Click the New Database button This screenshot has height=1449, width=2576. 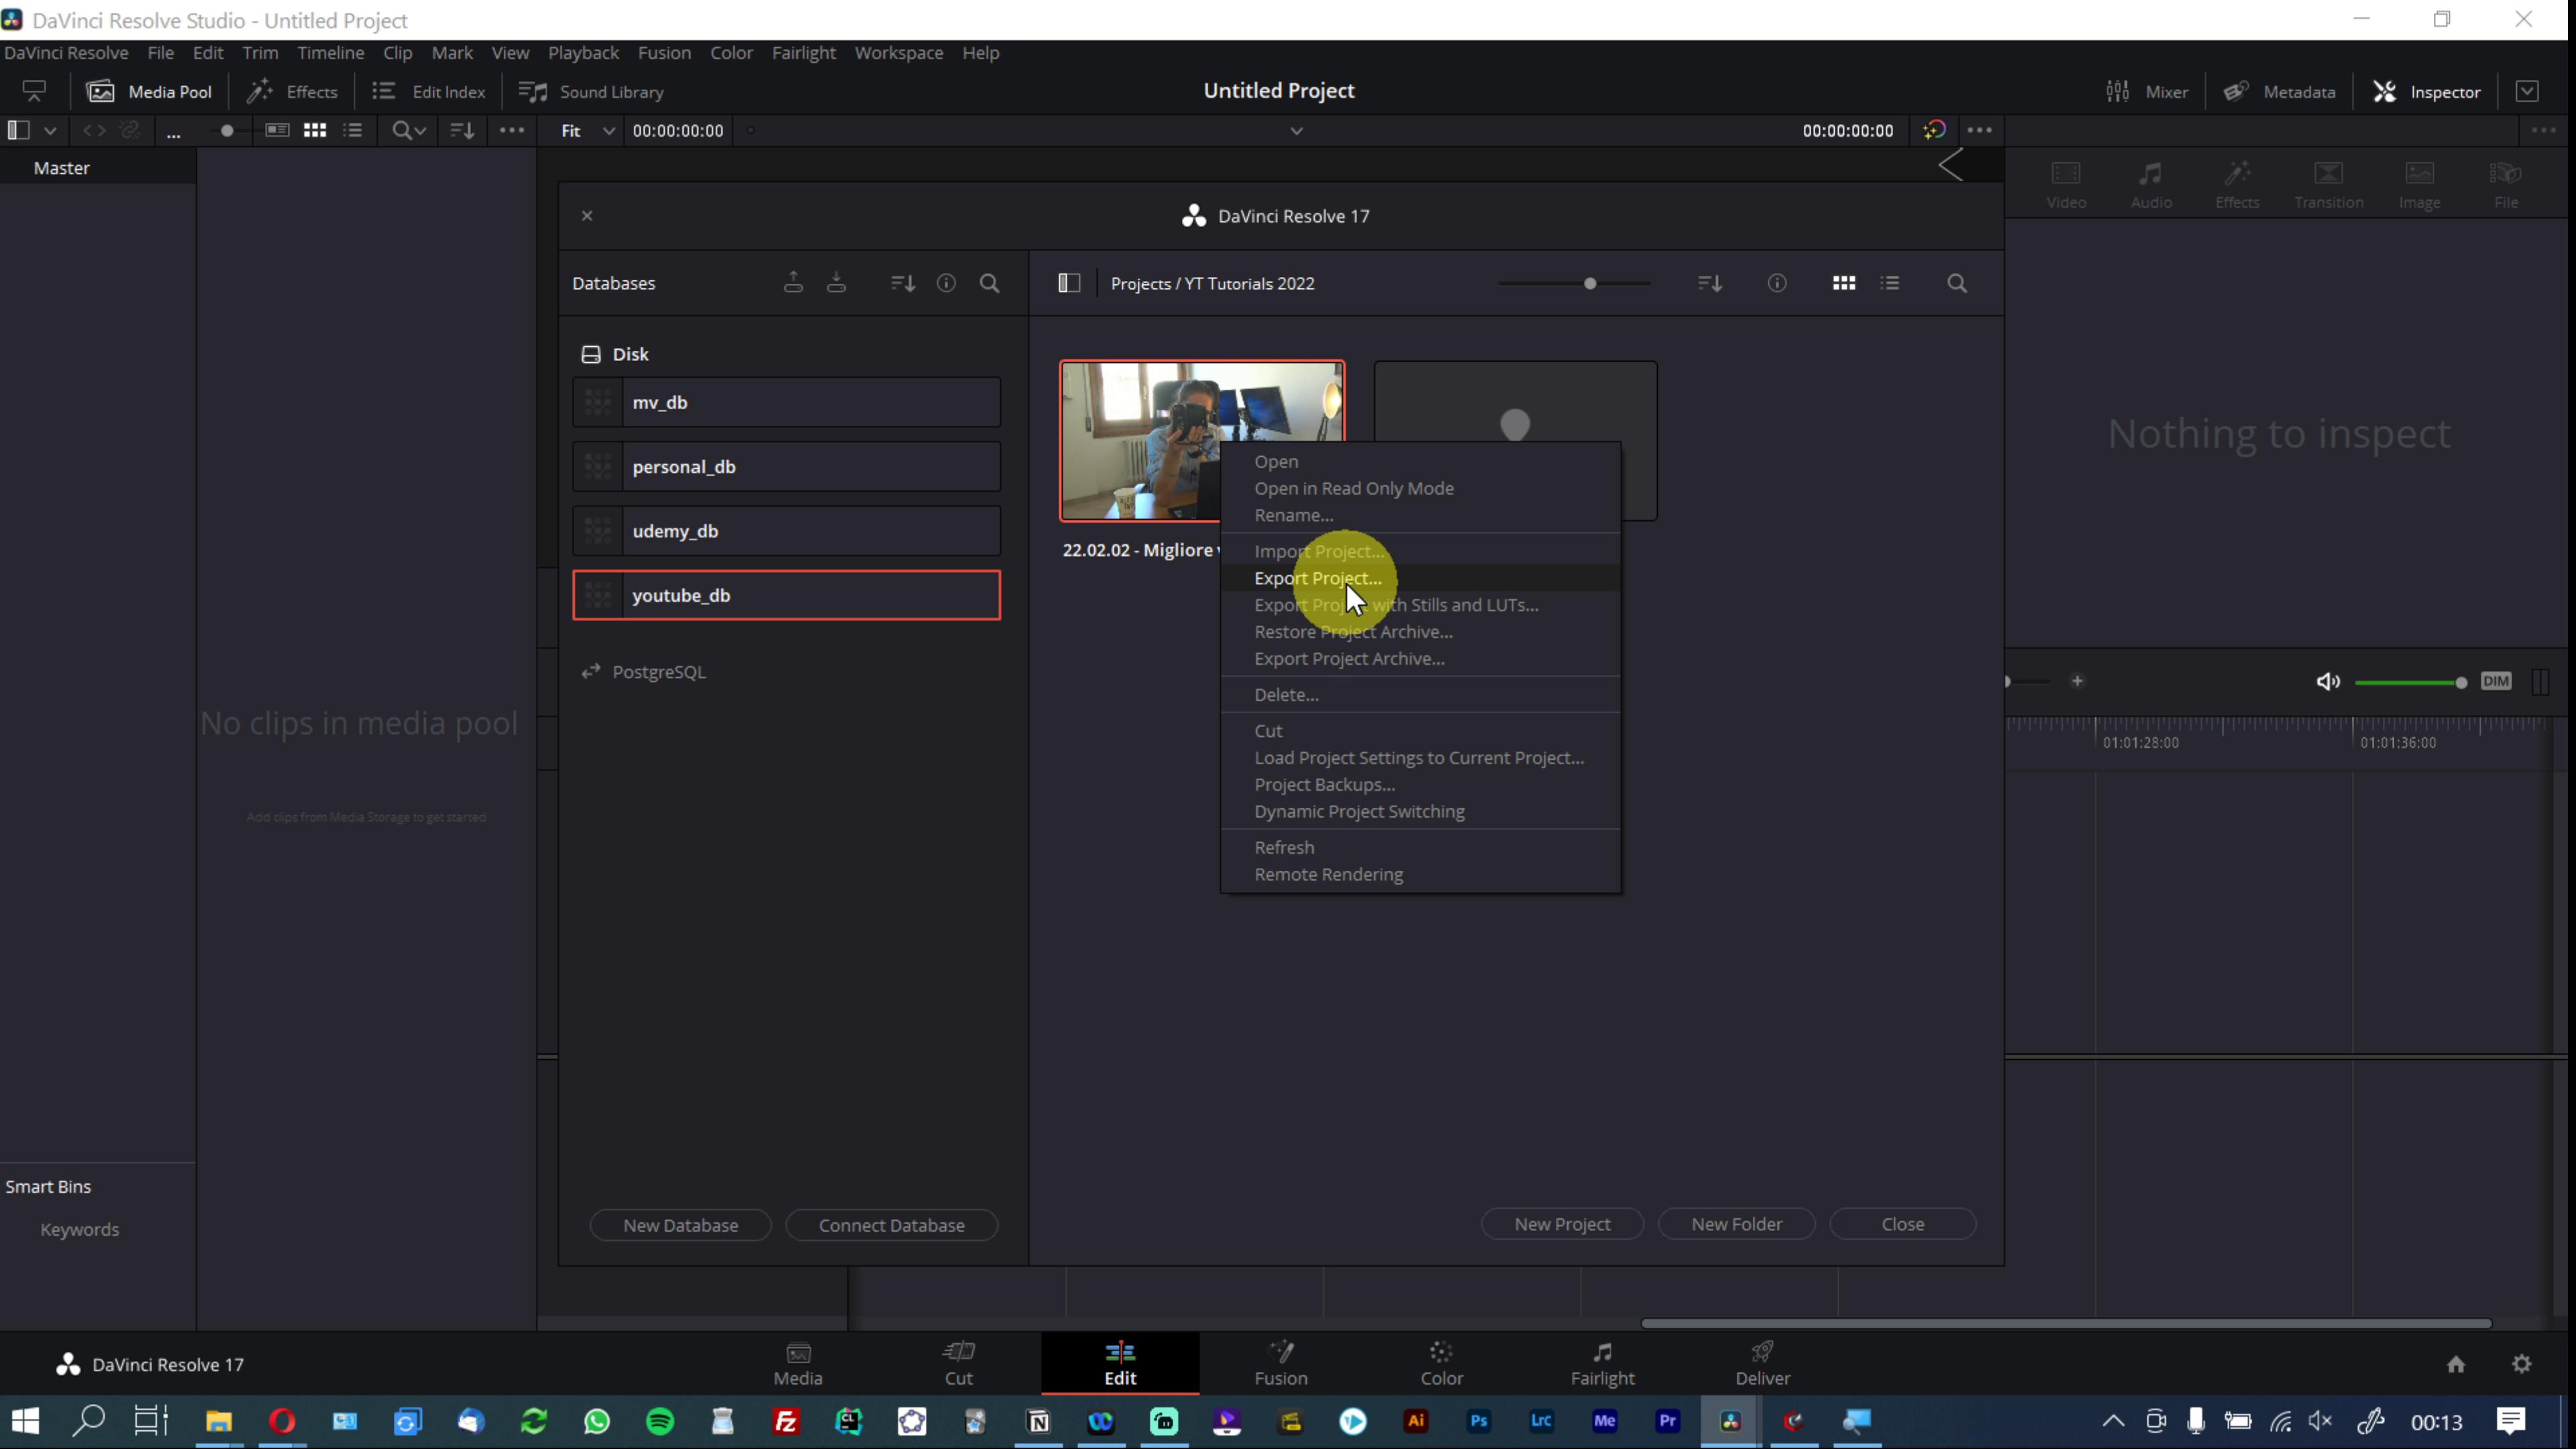coord(680,1225)
